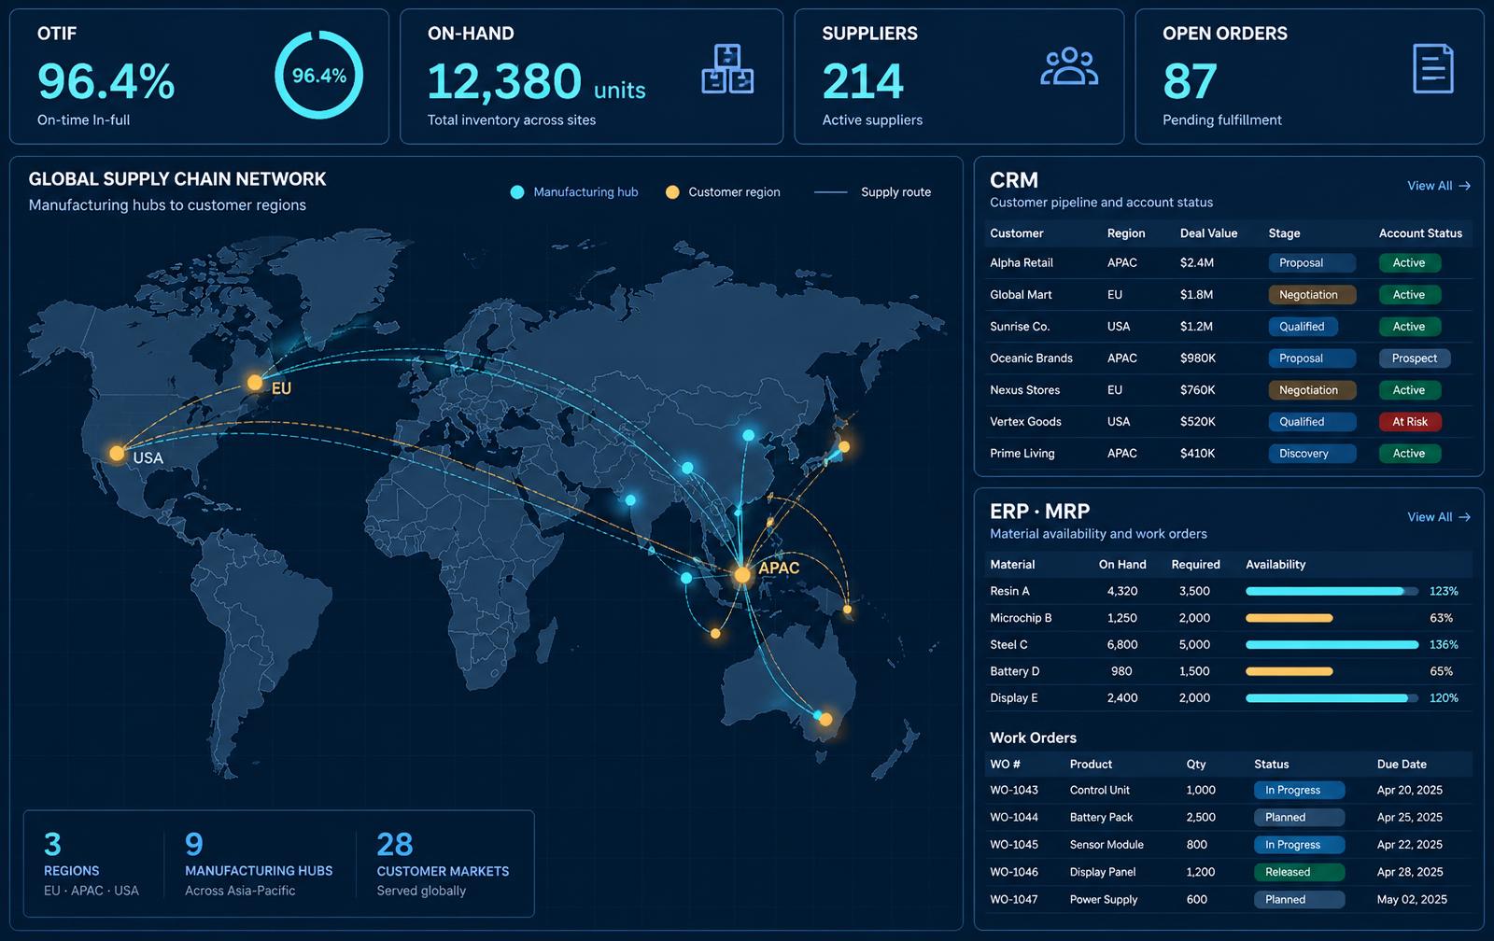Click the Display E availability bar
Screen dimensions: 1494x941
tap(1332, 698)
